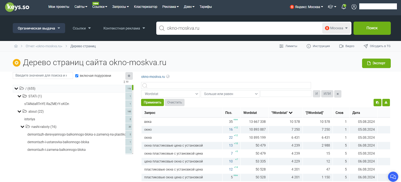Viewport: 401px width, 182px height.
Task: Open the Запросы menu
Action: pos(120,7)
